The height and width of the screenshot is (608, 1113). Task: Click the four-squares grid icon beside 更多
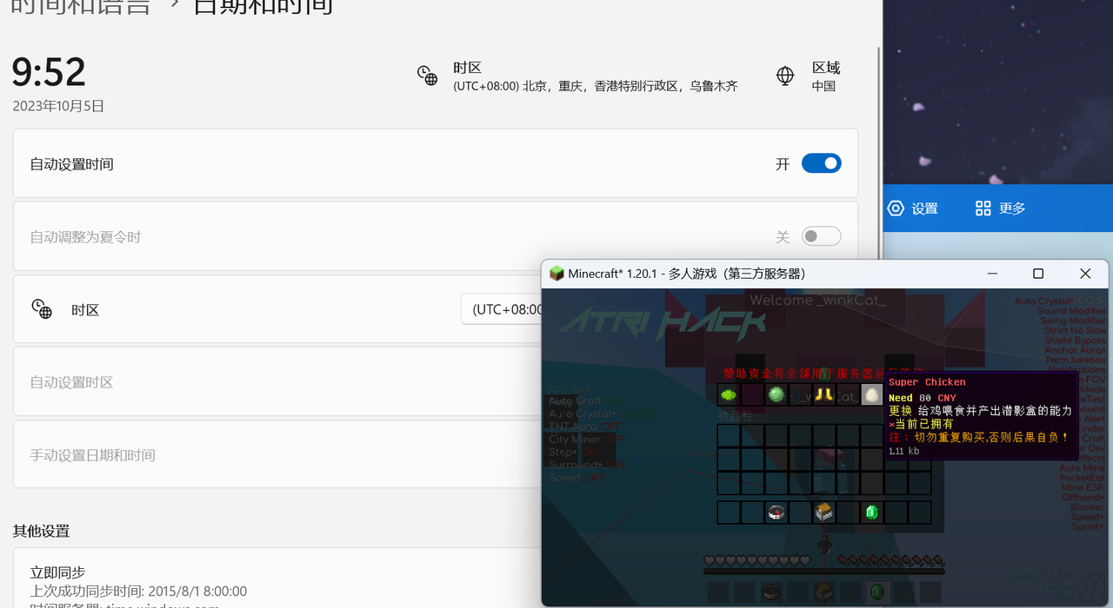[983, 208]
